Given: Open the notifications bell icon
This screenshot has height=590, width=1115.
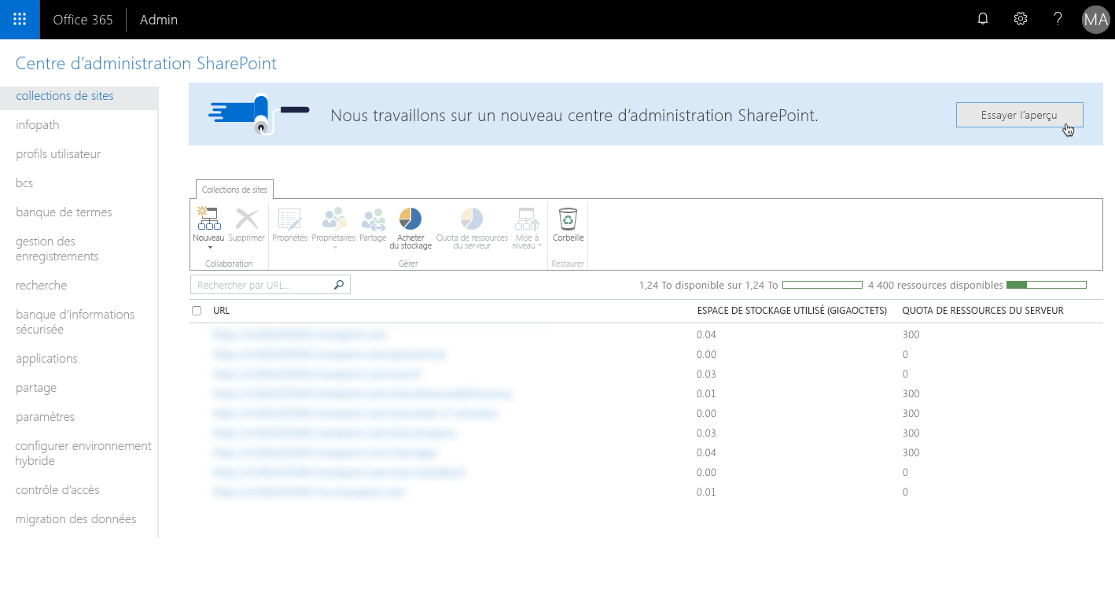Looking at the screenshot, I should pos(982,18).
